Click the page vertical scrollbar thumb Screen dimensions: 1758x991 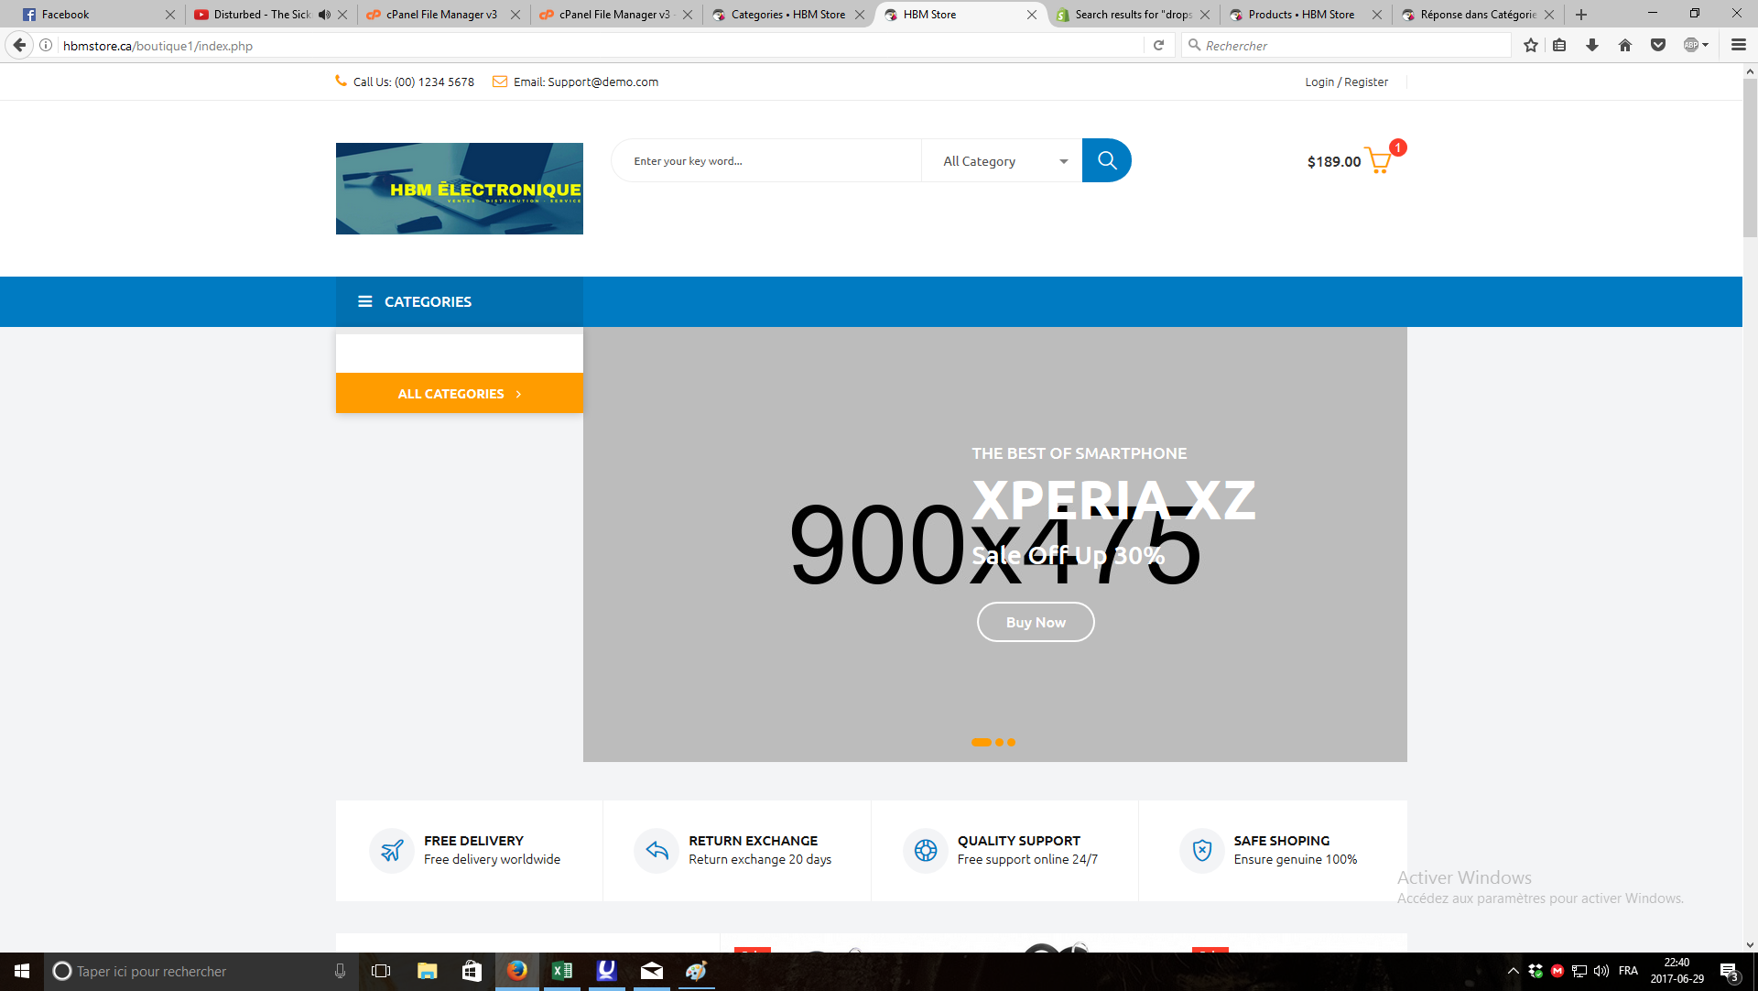1750,158
